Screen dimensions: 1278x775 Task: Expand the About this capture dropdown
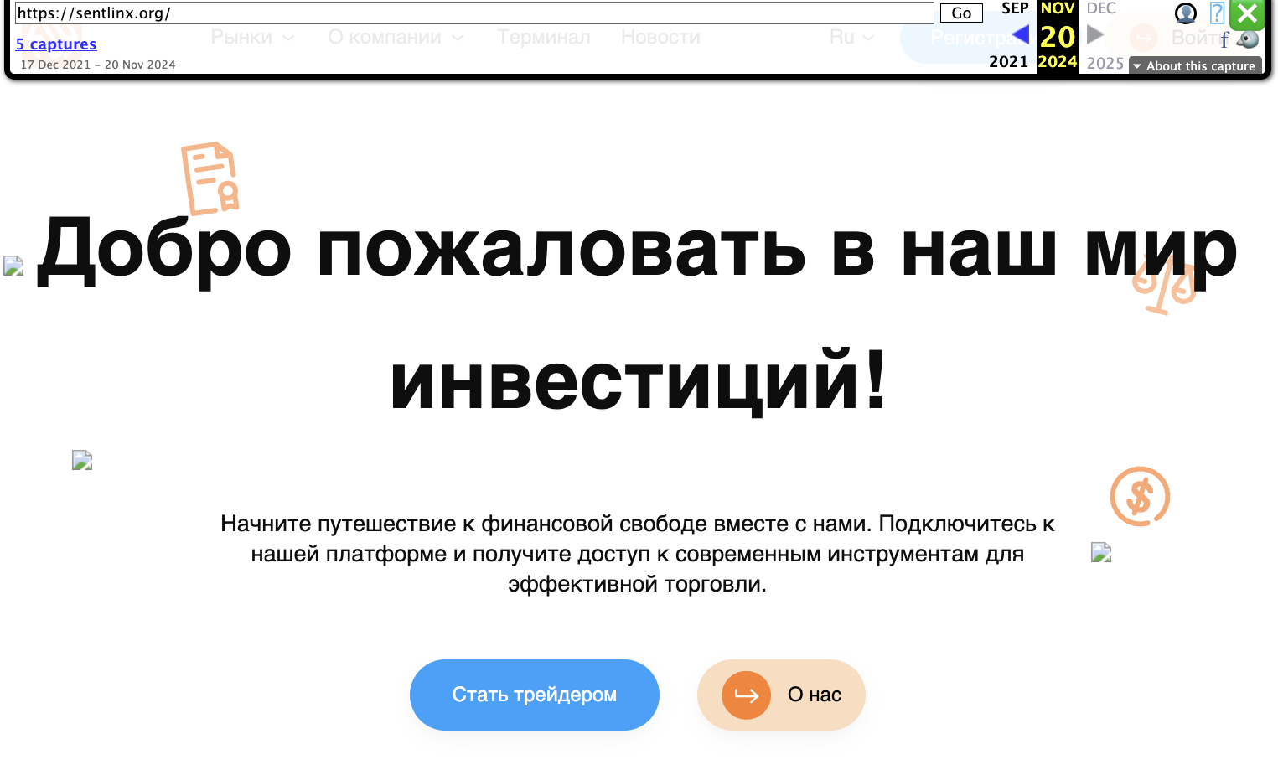pos(1195,66)
